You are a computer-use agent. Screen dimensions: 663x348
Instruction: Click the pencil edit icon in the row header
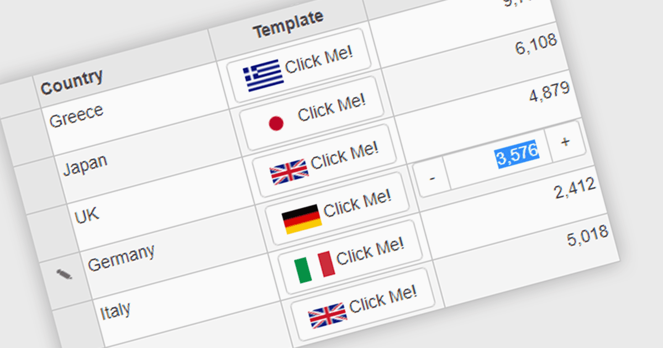tap(64, 274)
